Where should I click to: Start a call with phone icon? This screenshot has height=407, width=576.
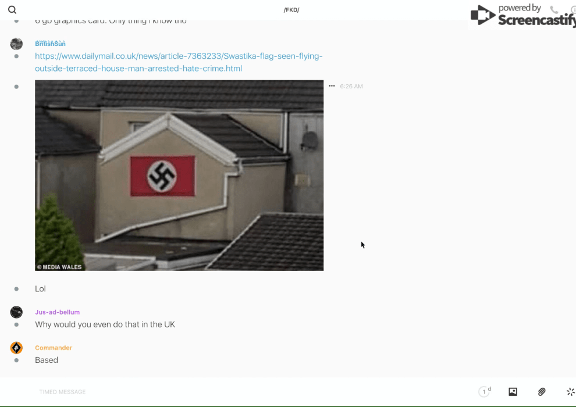[554, 10]
